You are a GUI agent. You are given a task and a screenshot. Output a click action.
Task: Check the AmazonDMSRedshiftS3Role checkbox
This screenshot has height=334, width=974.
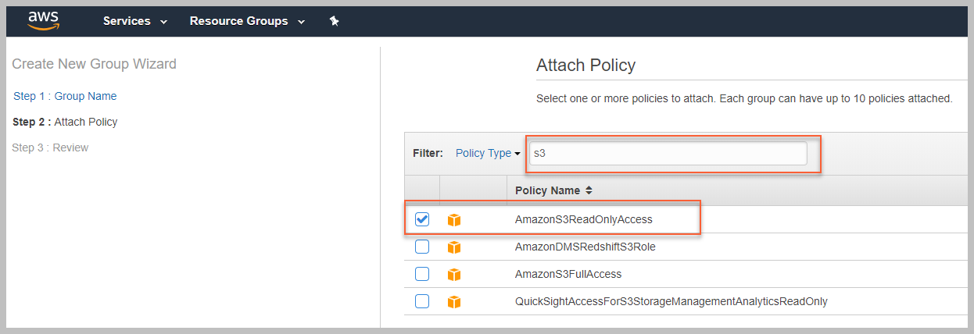pos(422,247)
